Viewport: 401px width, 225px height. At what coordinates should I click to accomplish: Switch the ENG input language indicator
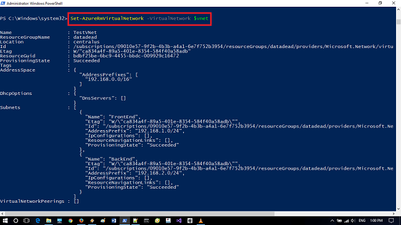[x=362, y=221]
